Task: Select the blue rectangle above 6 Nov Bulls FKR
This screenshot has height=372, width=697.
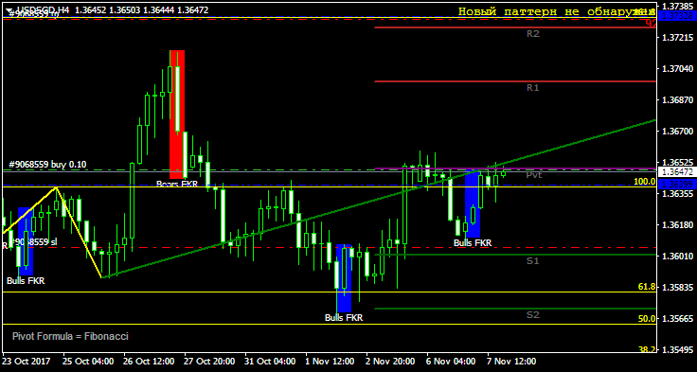Action: click(x=473, y=204)
